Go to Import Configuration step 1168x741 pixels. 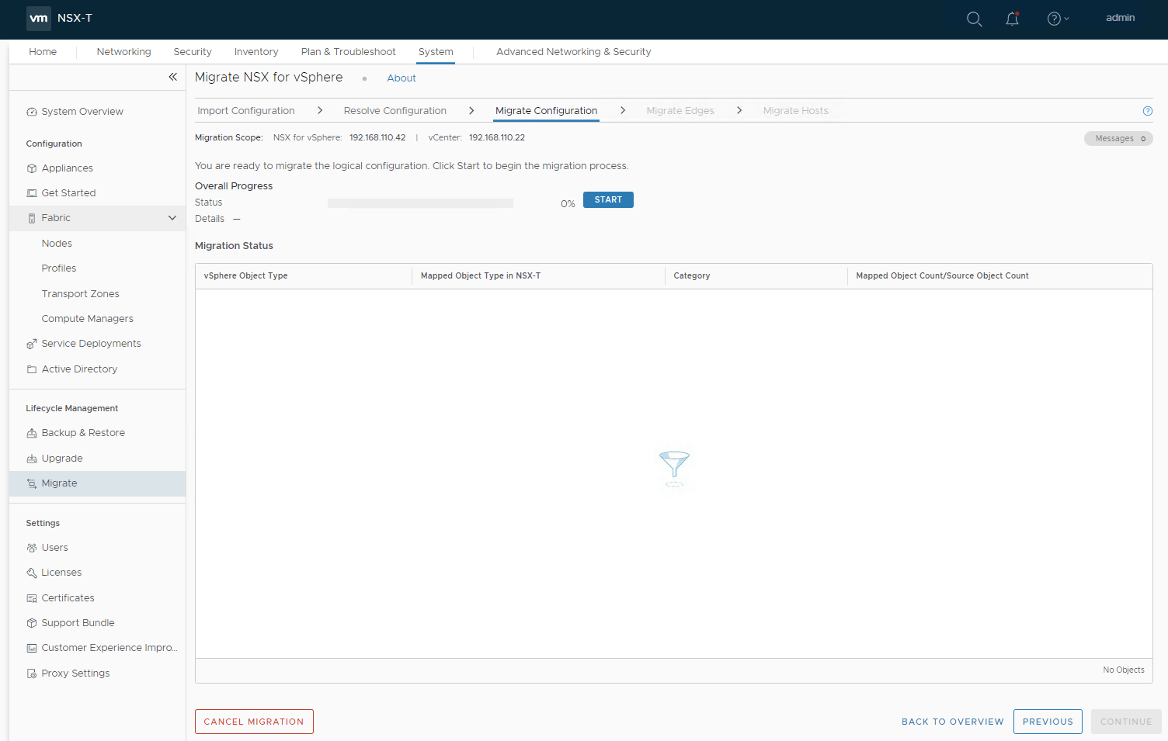246,111
